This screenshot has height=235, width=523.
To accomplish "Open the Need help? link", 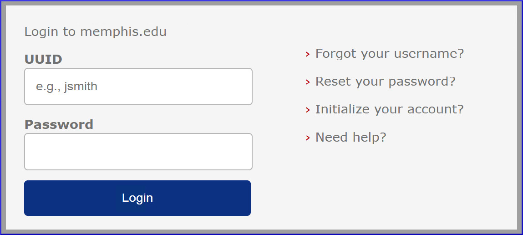I will tap(350, 137).
